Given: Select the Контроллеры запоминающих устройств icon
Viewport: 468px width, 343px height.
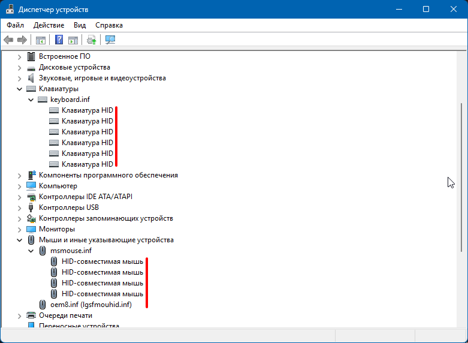Looking at the screenshot, I should pos(31,218).
